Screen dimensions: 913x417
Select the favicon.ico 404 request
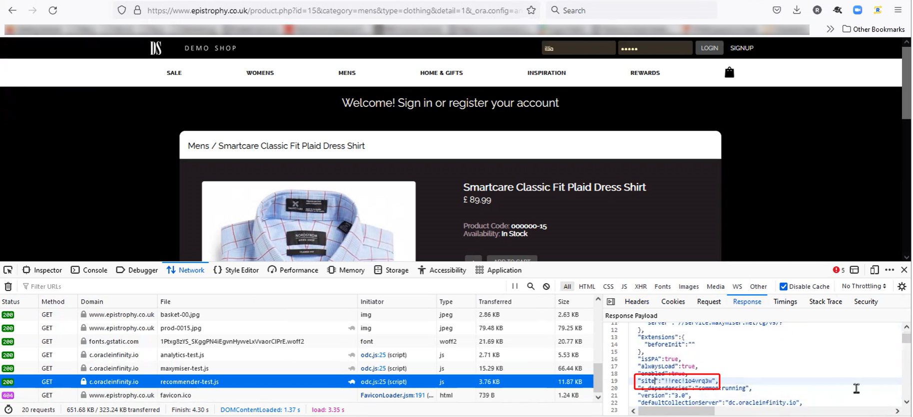coord(297,395)
